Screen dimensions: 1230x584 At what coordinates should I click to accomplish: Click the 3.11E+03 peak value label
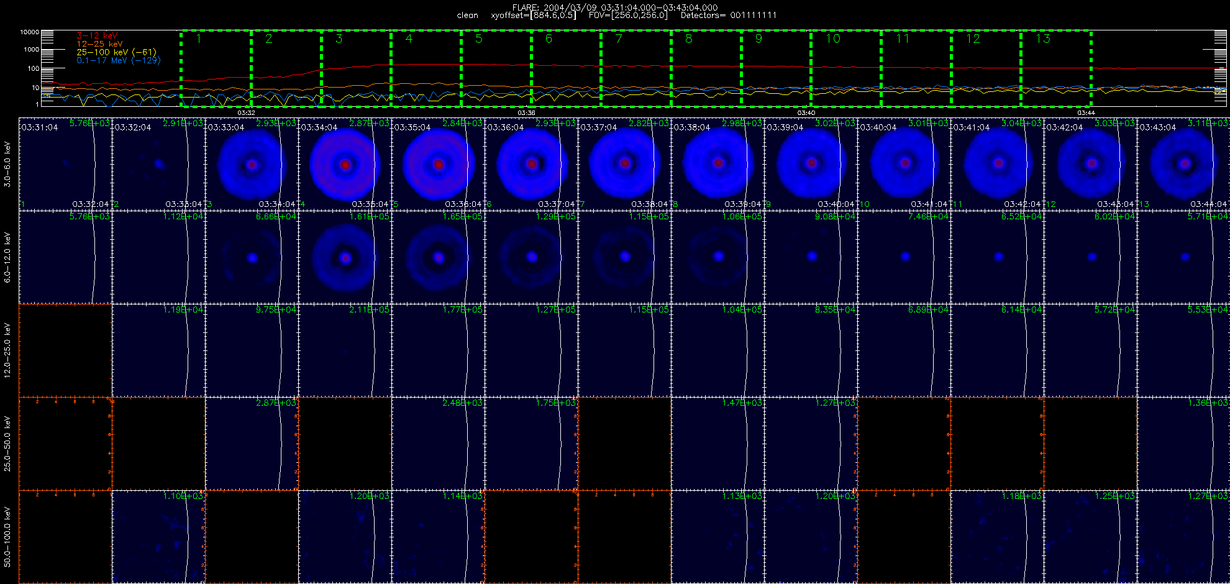point(1208,123)
